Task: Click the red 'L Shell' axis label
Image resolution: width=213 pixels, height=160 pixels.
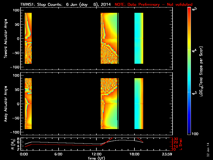Action: tap(181, 144)
